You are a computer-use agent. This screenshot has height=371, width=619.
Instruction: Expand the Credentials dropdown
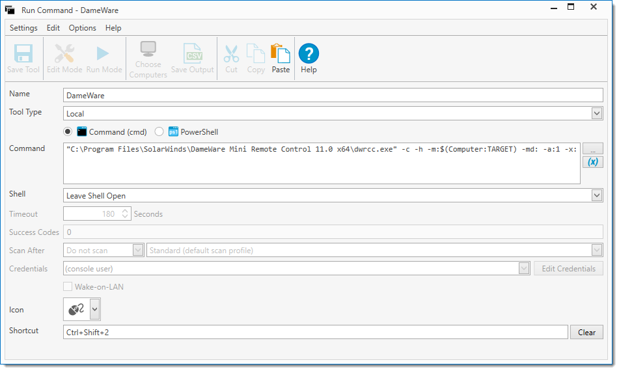point(524,268)
